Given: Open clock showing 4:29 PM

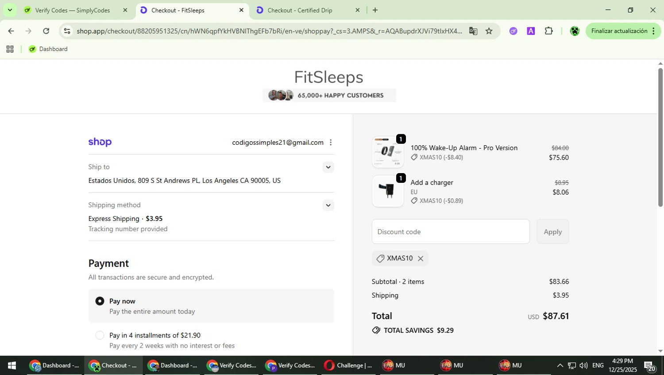Looking at the screenshot, I should point(622,365).
